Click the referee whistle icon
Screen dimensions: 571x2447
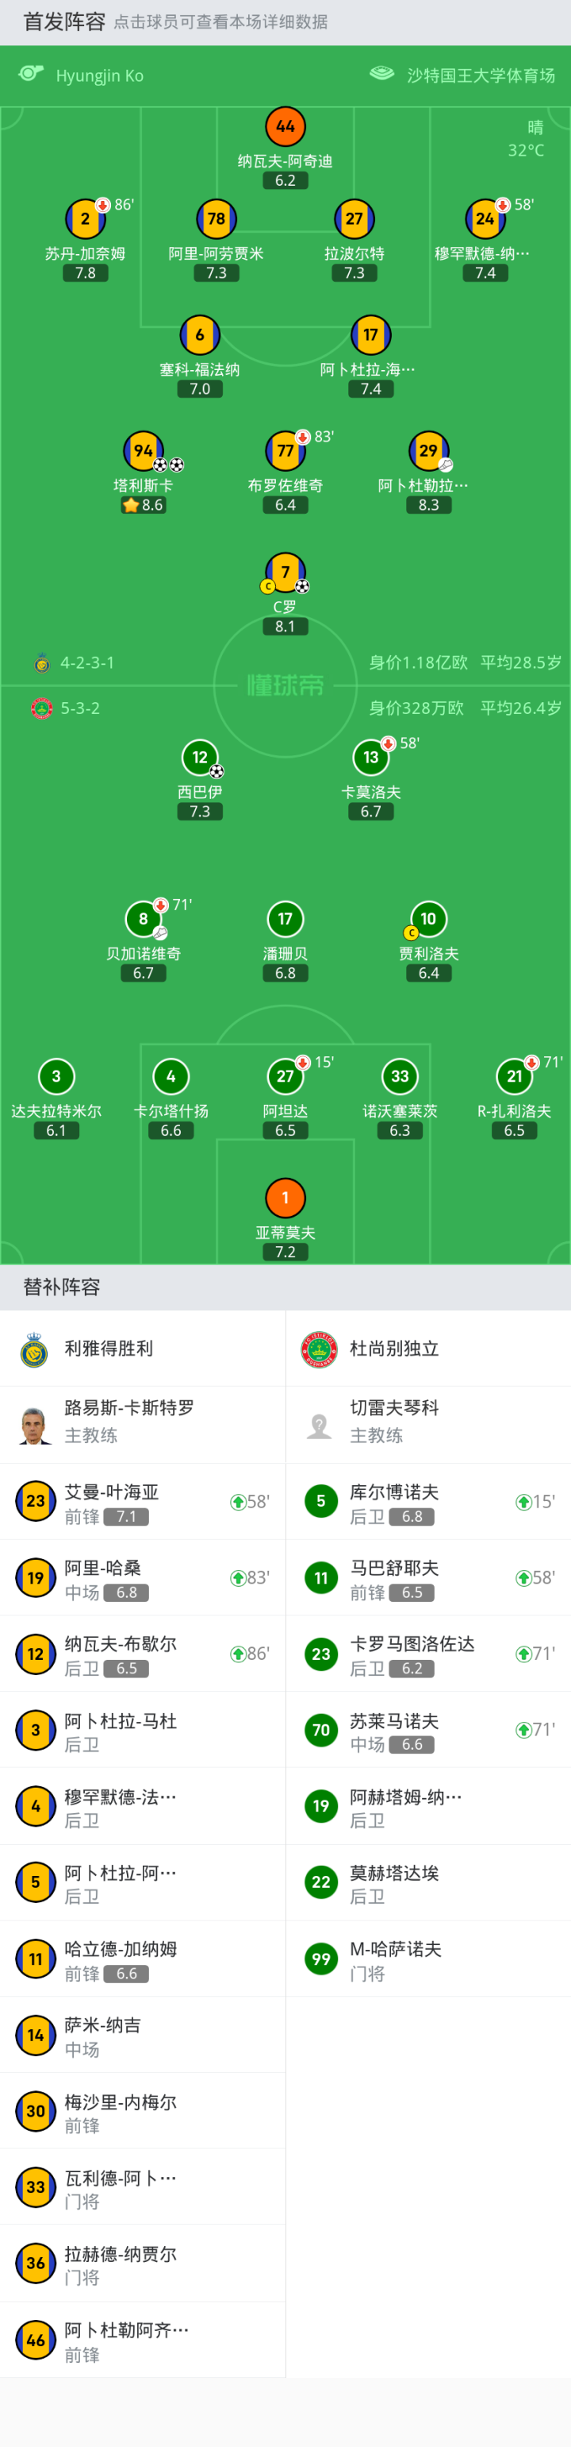31,74
